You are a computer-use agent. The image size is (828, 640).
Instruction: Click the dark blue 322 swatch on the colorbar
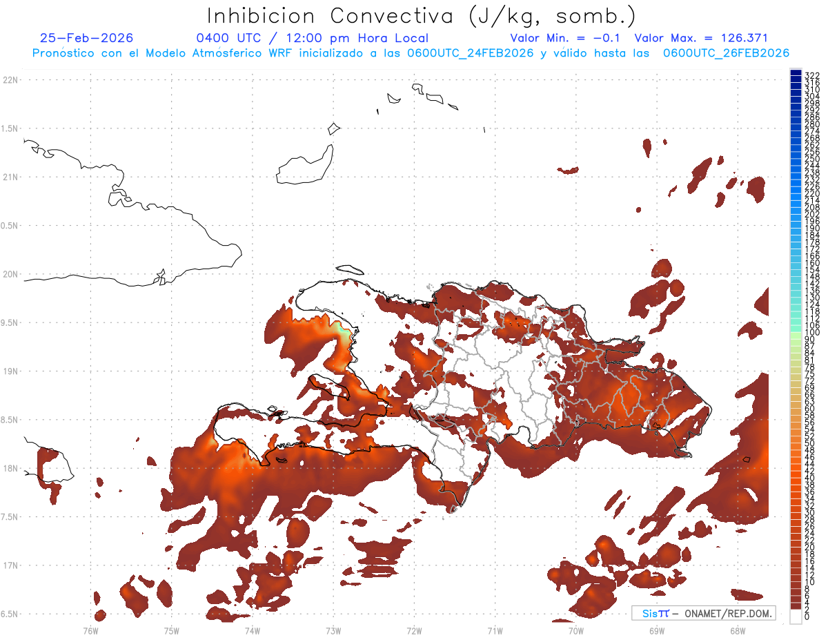[796, 72]
